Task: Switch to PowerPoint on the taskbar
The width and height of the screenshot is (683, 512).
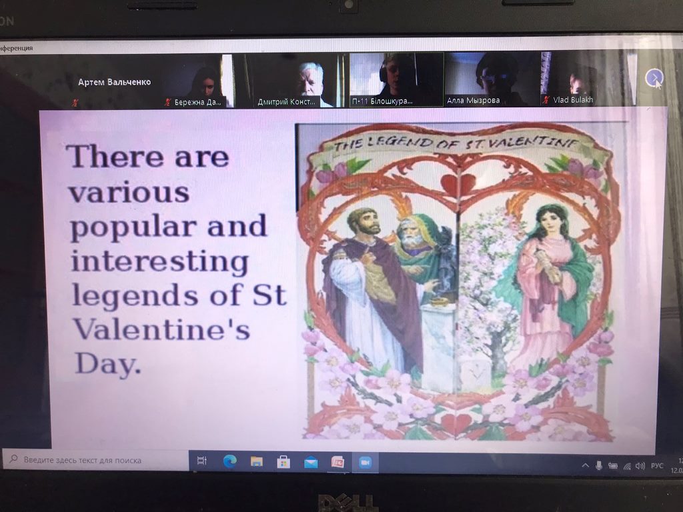Action: click(337, 463)
